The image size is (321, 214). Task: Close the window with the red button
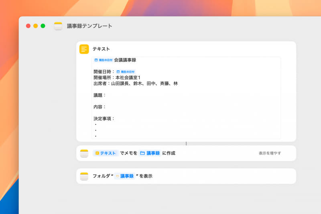(x=28, y=26)
